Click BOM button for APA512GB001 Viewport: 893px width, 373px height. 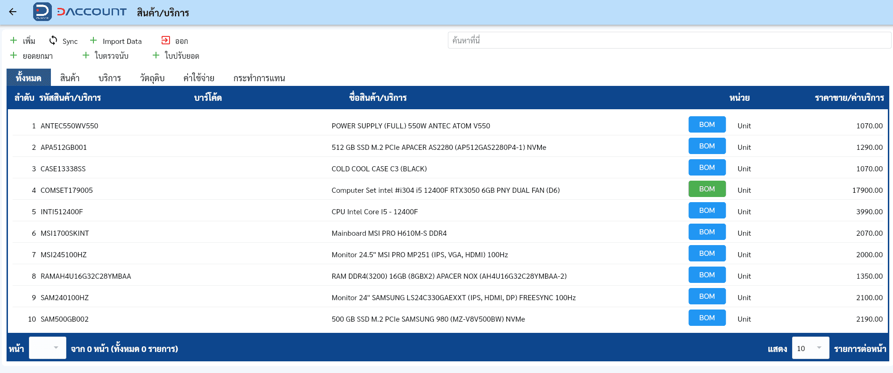pyautogui.click(x=707, y=146)
